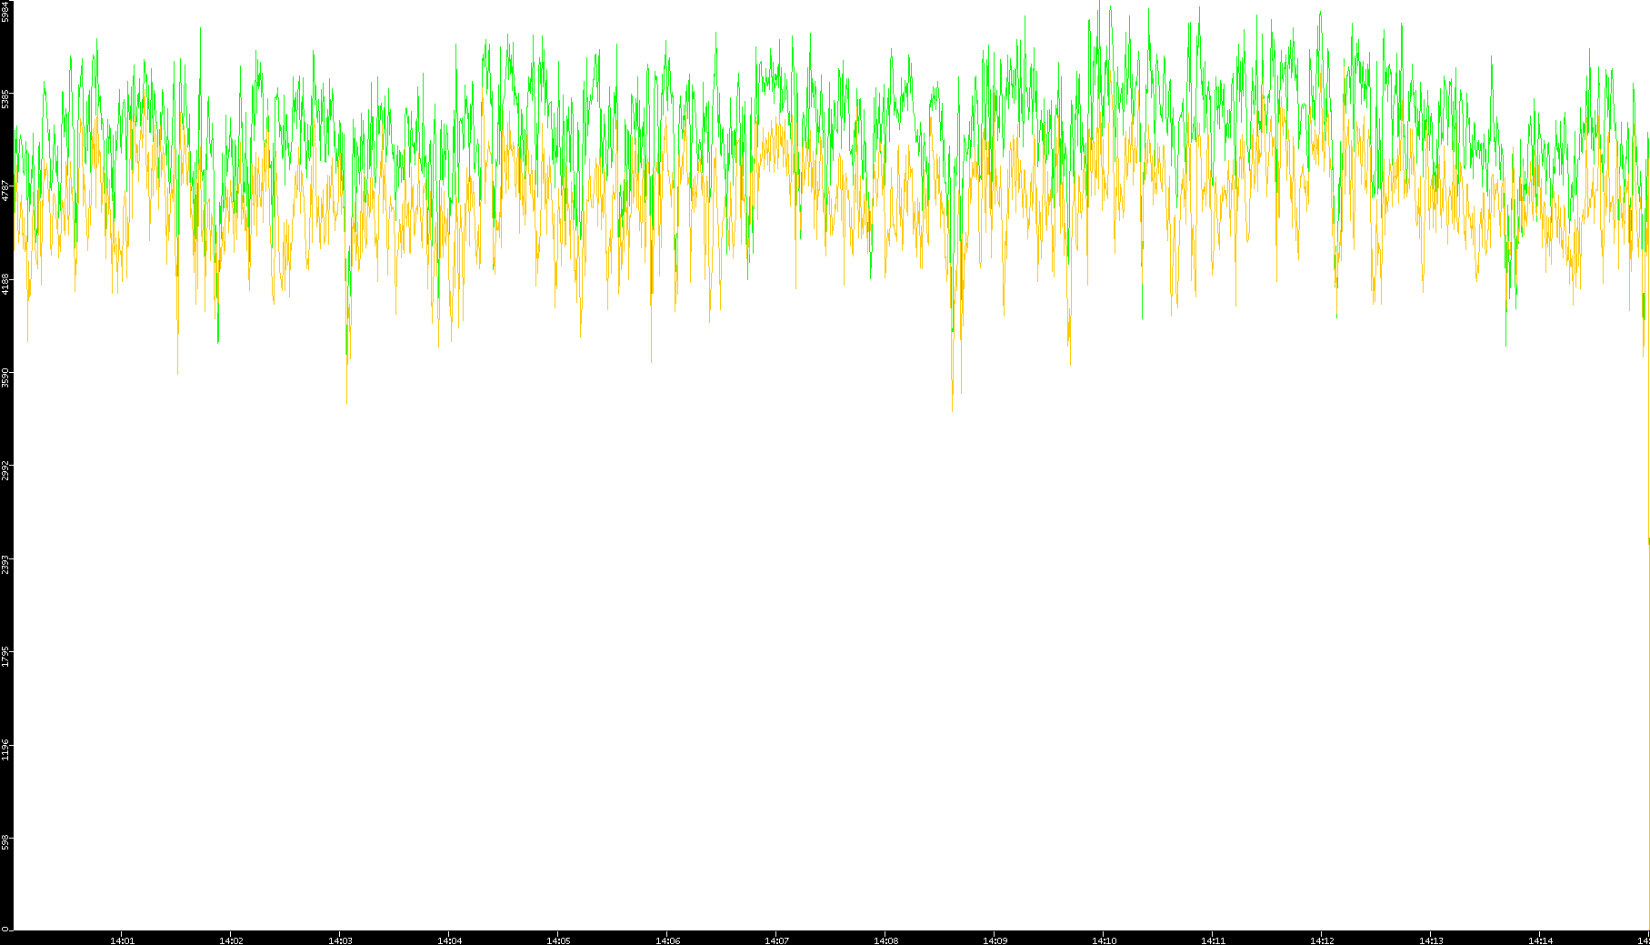Click the 1196 y-axis scale label
This screenshot has width=1650, height=945.
pos(6,749)
